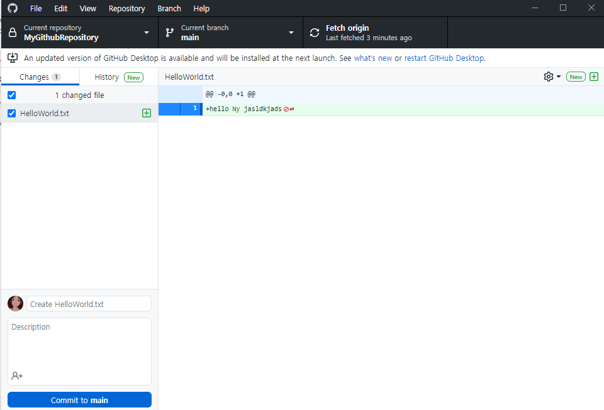
Task: Open the File menu
Action: tap(36, 8)
